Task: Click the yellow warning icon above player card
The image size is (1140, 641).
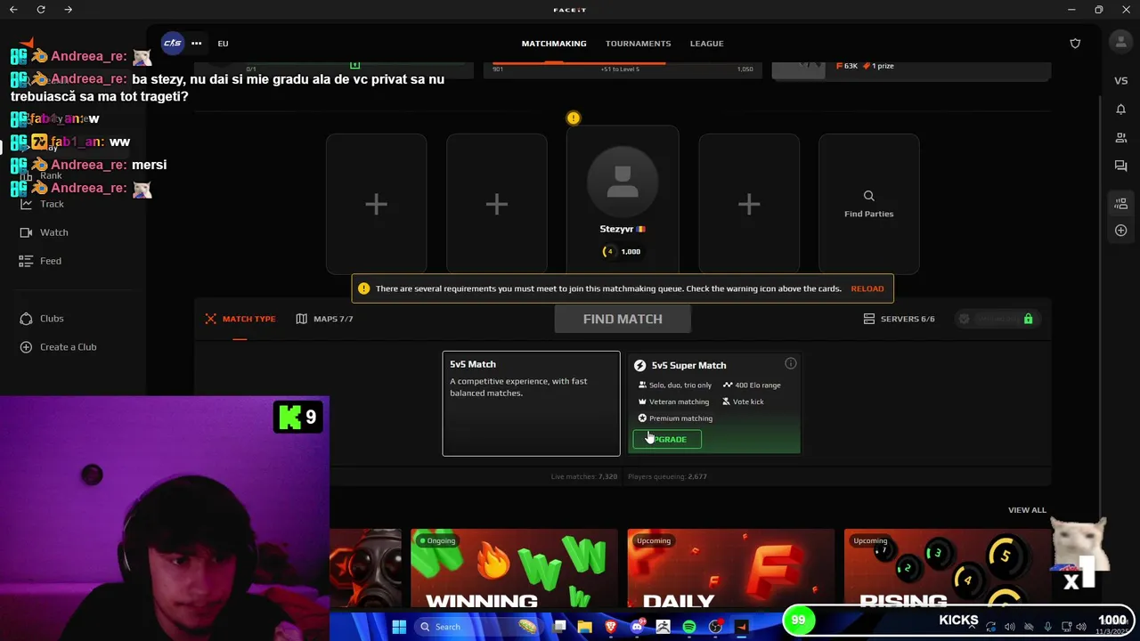Action: [x=574, y=118]
